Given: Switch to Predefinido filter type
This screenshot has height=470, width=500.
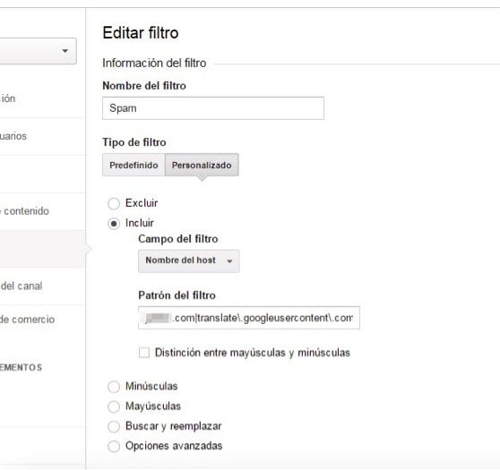Looking at the screenshot, I should [134, 165].
